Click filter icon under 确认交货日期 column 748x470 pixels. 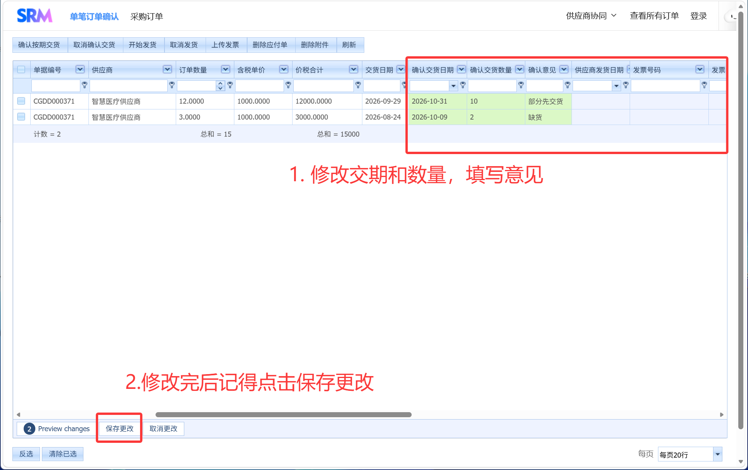pyautogui.click(x=463, y=85)
